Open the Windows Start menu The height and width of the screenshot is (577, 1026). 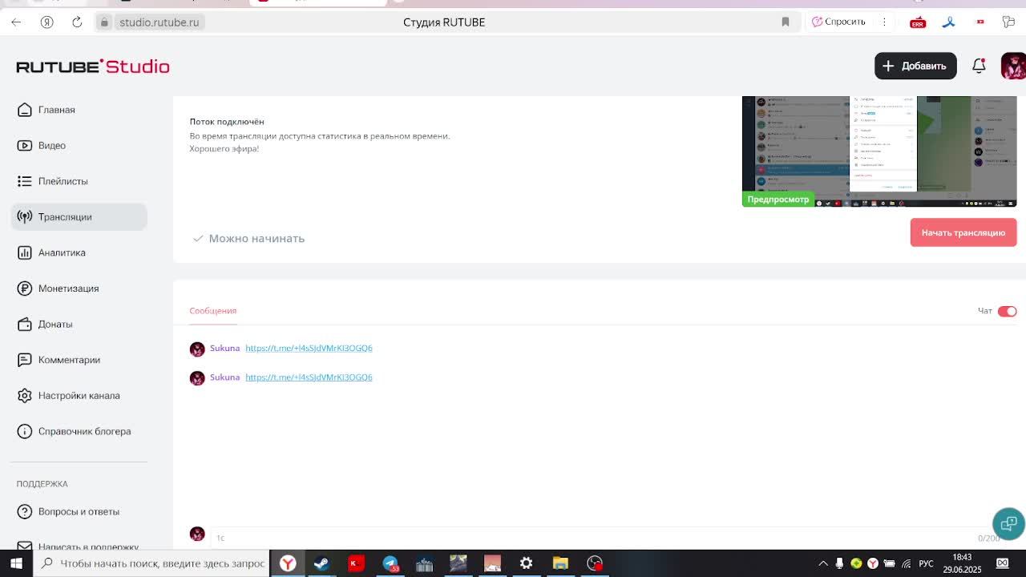coord(16,563)
